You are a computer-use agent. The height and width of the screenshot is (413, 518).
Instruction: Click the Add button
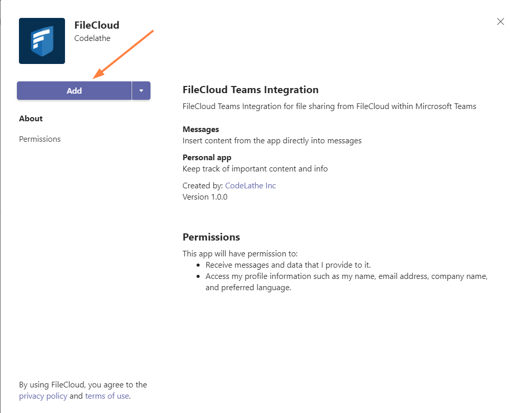tap(74, 91)
